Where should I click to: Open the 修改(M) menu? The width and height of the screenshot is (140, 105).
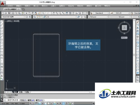tap(80, 6)
